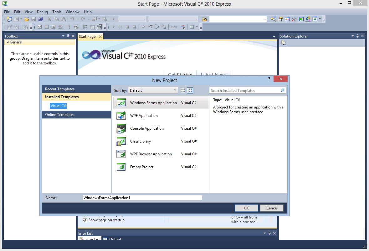
Task: Click the Step Over debug icon
Action: coord(157,27)
